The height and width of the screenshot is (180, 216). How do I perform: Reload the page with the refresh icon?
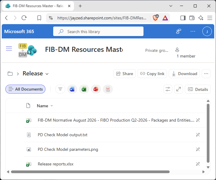[x=24, y=18]
